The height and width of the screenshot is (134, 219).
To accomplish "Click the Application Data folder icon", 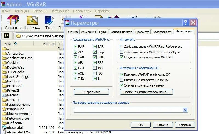I will tap(4, 58).
